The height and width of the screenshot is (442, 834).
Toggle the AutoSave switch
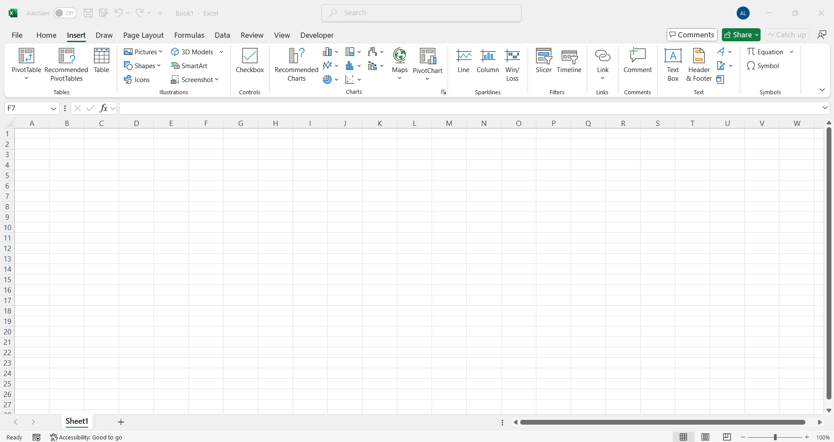point(65,13)
